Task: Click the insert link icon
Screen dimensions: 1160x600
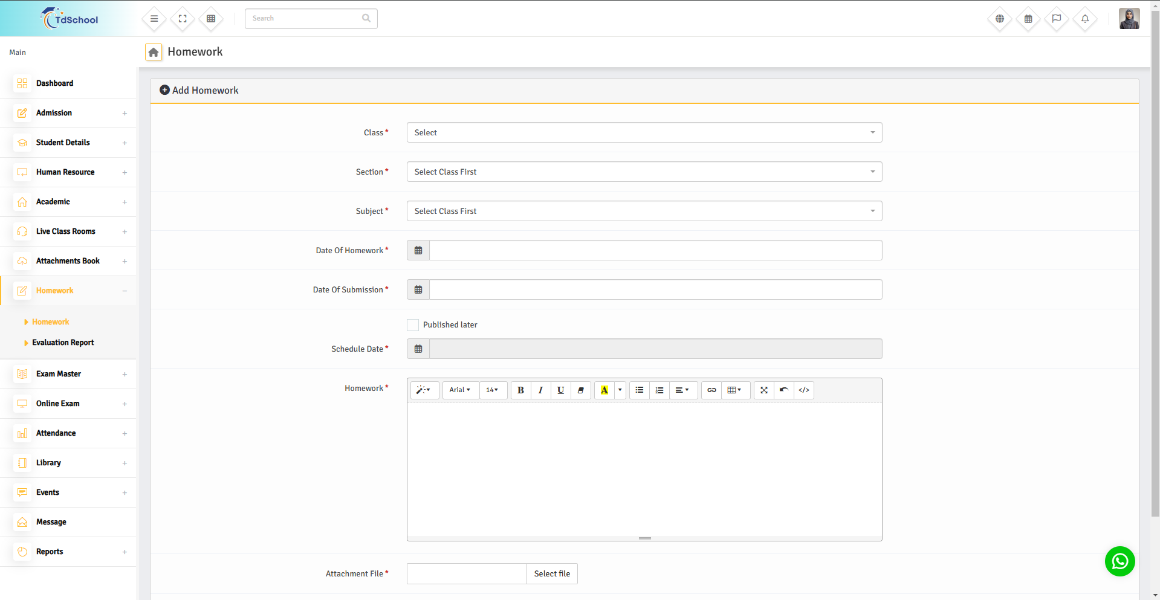Action: [x=711, y=390]
